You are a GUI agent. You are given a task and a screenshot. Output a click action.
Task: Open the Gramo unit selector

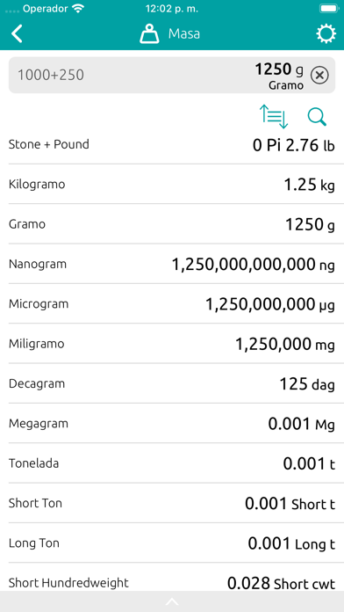[286, 85]
